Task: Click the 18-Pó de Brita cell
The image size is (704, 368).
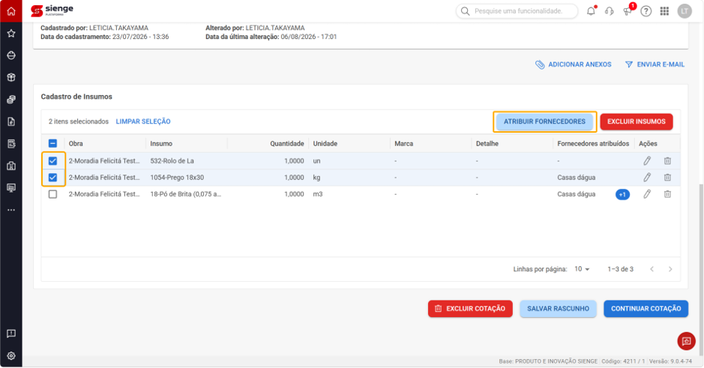Action: [x=185, y=194]
